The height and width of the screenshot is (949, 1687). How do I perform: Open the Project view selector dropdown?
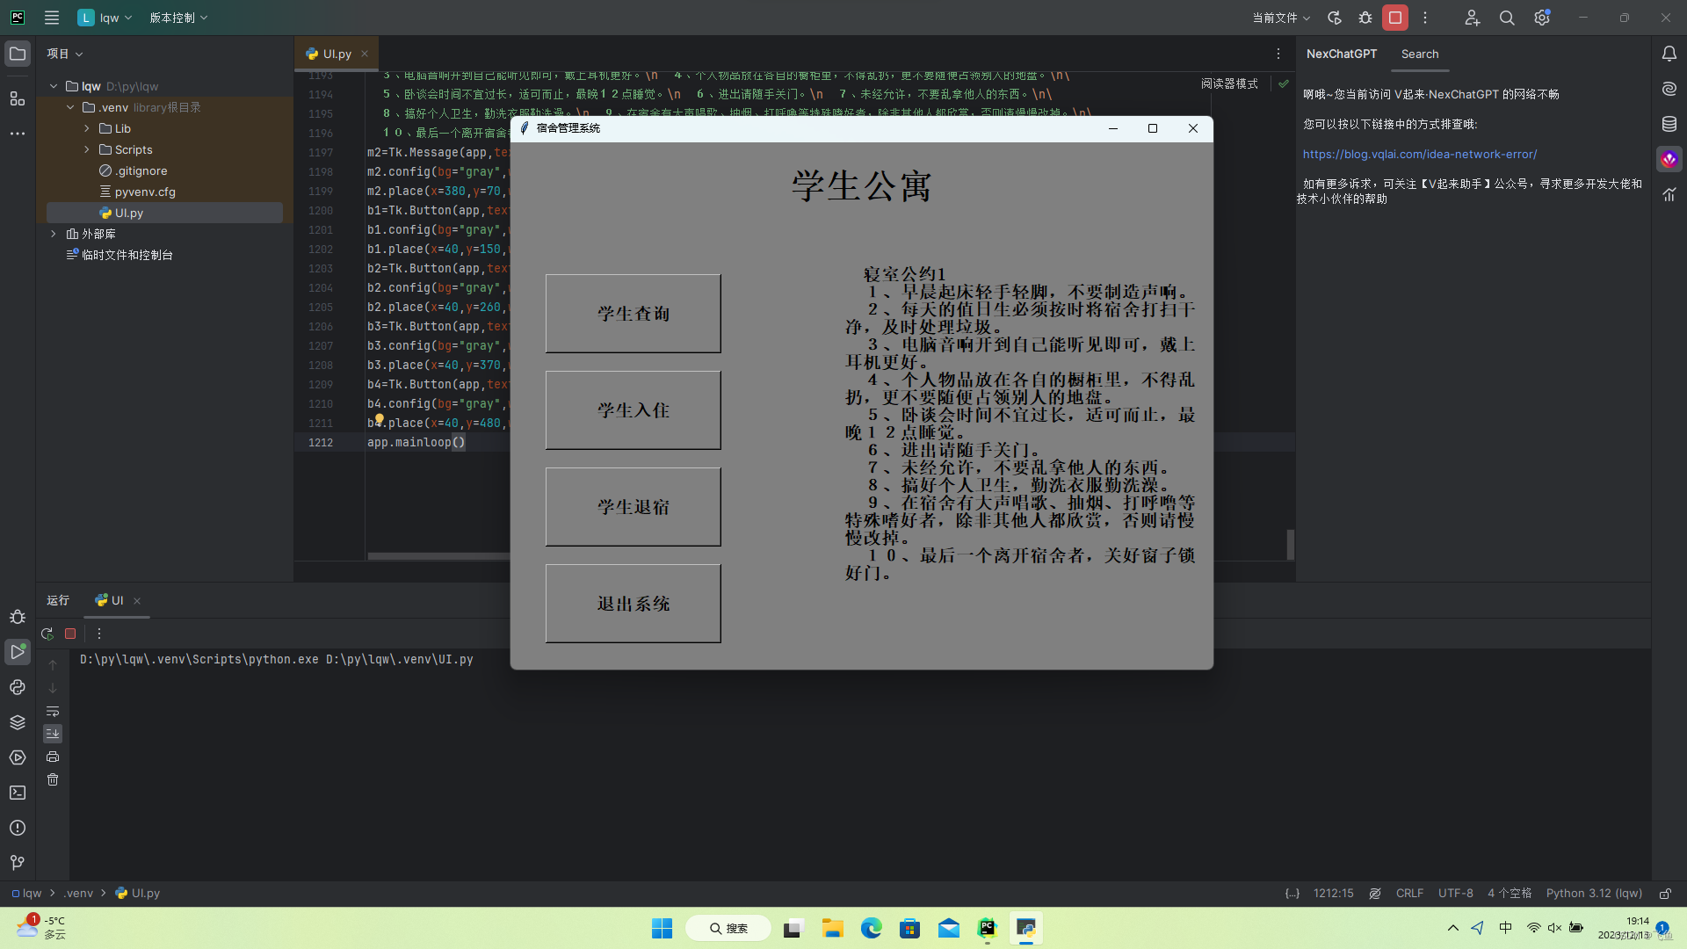tap(65, 54)
